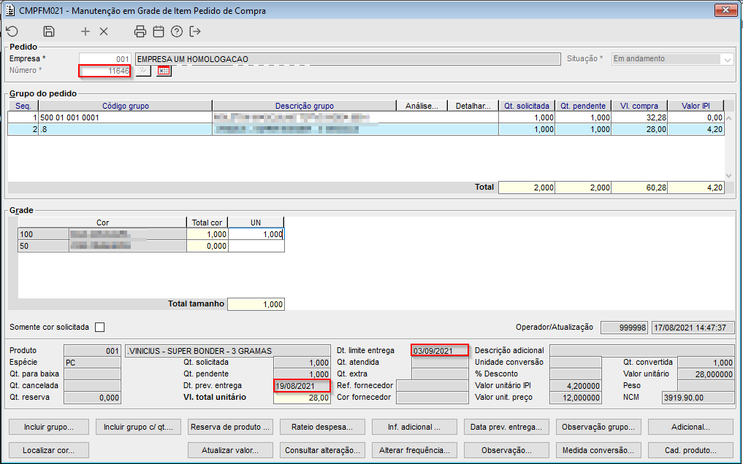Select the color 100 row code cell
The image size is (743, 464).
point(44,234)
